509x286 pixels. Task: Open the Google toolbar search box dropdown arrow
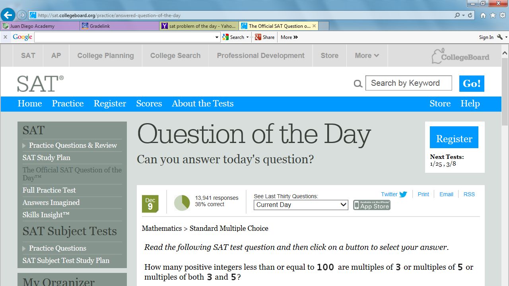click(217, 37)
